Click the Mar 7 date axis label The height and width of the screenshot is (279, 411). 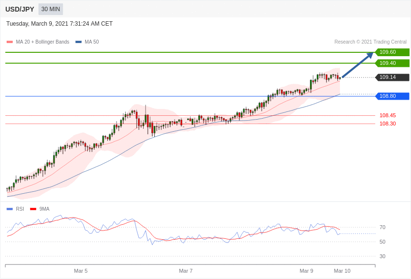point(186,271)
